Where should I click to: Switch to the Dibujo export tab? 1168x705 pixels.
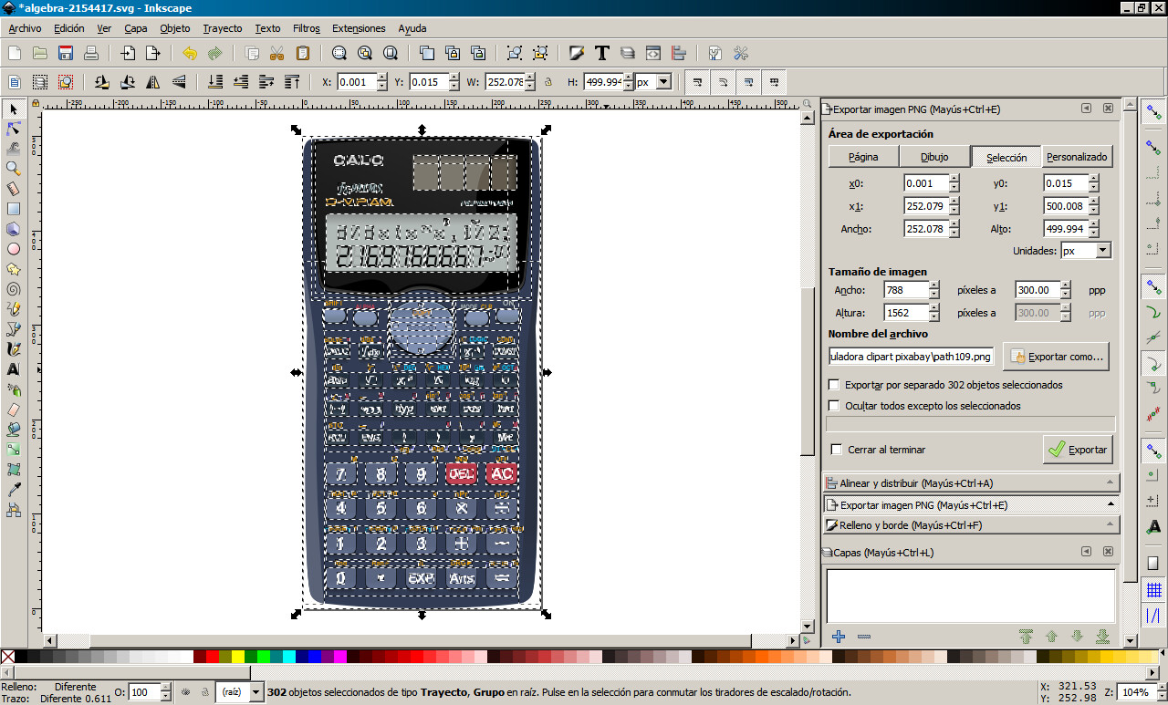[933, 156]
